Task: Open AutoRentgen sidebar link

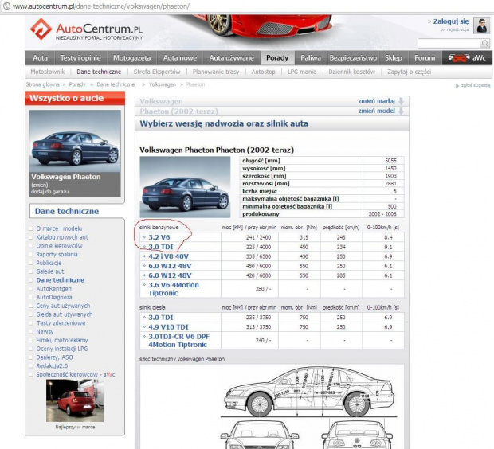Action: pyautogui.click(x=54, y=288)
